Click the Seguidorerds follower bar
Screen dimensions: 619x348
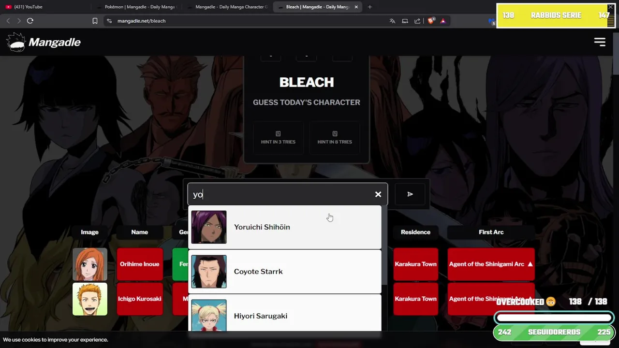click(x=554, y=333)
